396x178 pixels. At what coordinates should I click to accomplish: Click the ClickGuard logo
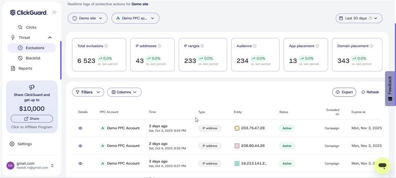coord(29,13)
